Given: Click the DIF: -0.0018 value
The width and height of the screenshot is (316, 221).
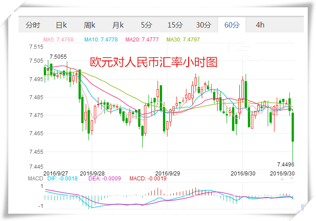Looking at the screenshot, I should pyautogui.click(x=62, y=179).
